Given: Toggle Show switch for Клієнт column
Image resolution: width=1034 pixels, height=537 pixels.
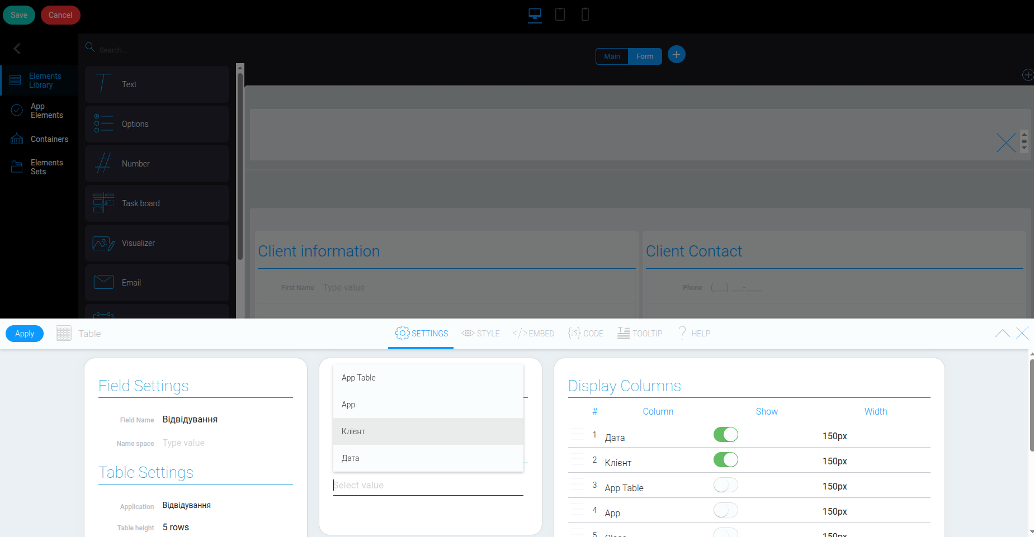Looking at the screenshot, I should [x=726, y=460].
